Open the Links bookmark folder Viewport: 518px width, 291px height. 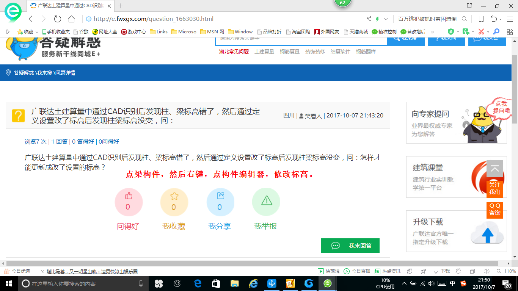tap(159, 32)
